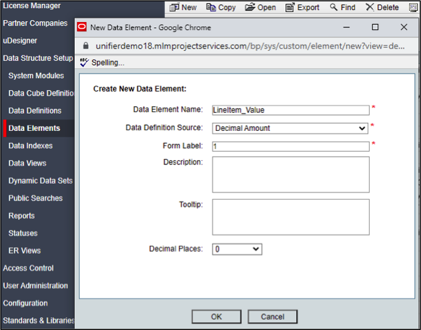The height and width of the screenshot is (330, 421).
Task: Open License Manager in sidebar
Action: (31, 5)
